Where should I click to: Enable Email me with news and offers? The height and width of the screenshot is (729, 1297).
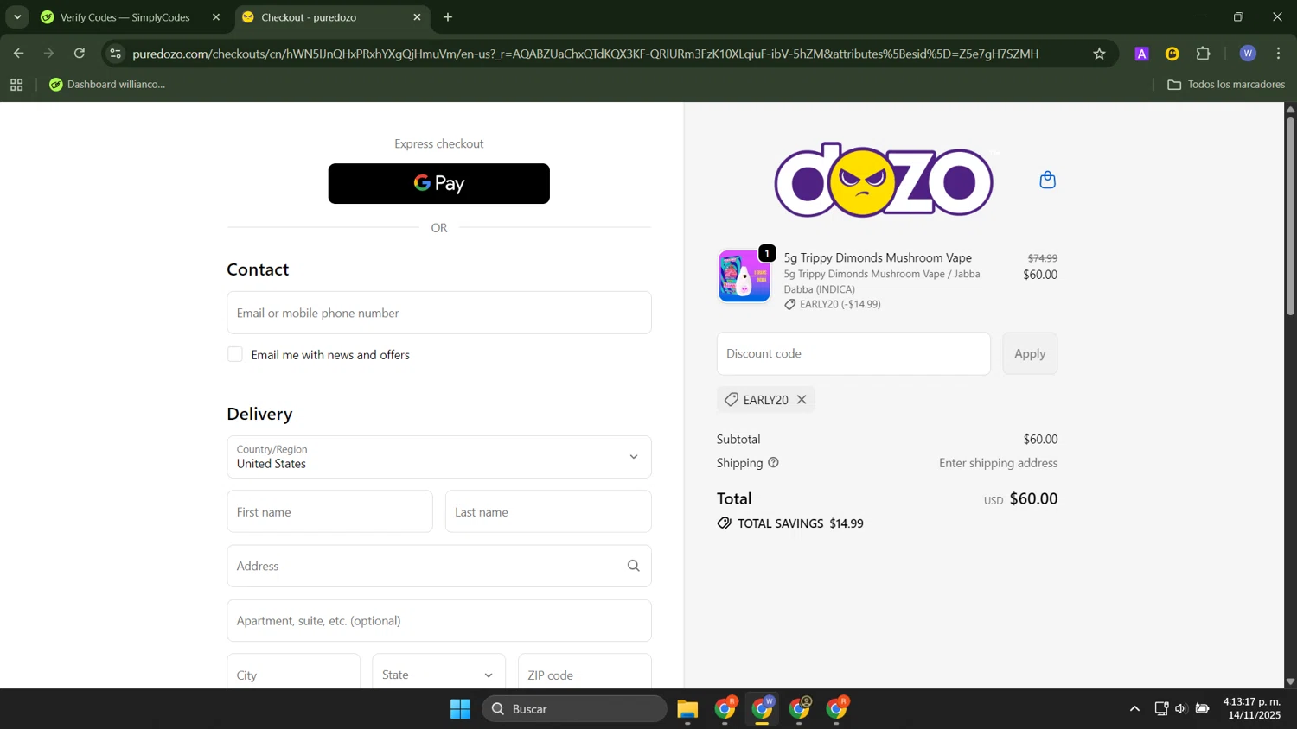click(235, 355)
